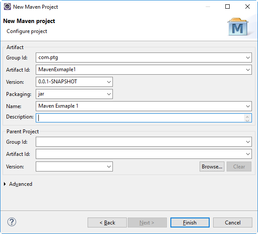258x234 pixels.
Task: Expand the Advanced section
Action: (x=5, y=184)
